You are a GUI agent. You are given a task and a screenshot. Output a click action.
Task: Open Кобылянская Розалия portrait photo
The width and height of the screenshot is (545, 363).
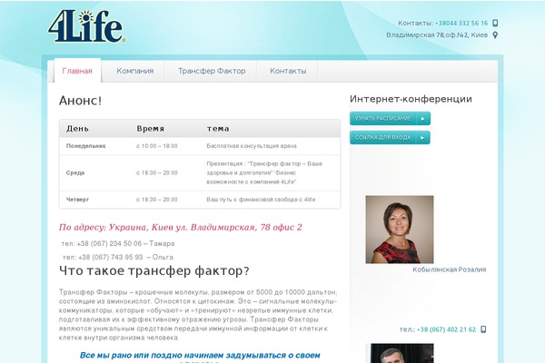[400, 230]
